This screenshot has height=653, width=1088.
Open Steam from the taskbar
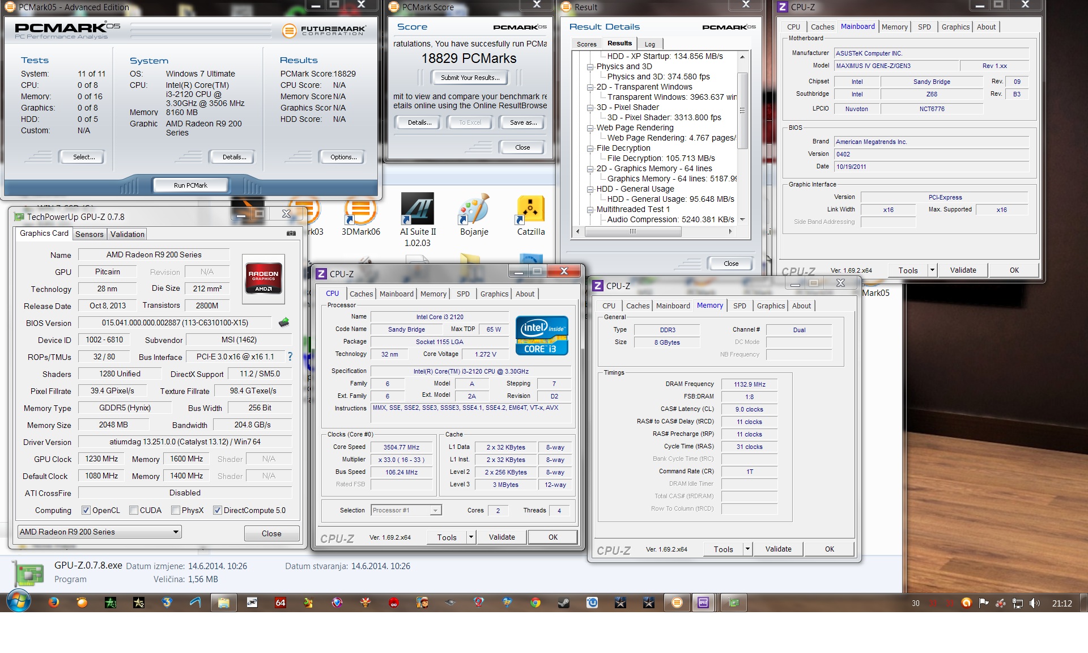[x=564, y=603]
